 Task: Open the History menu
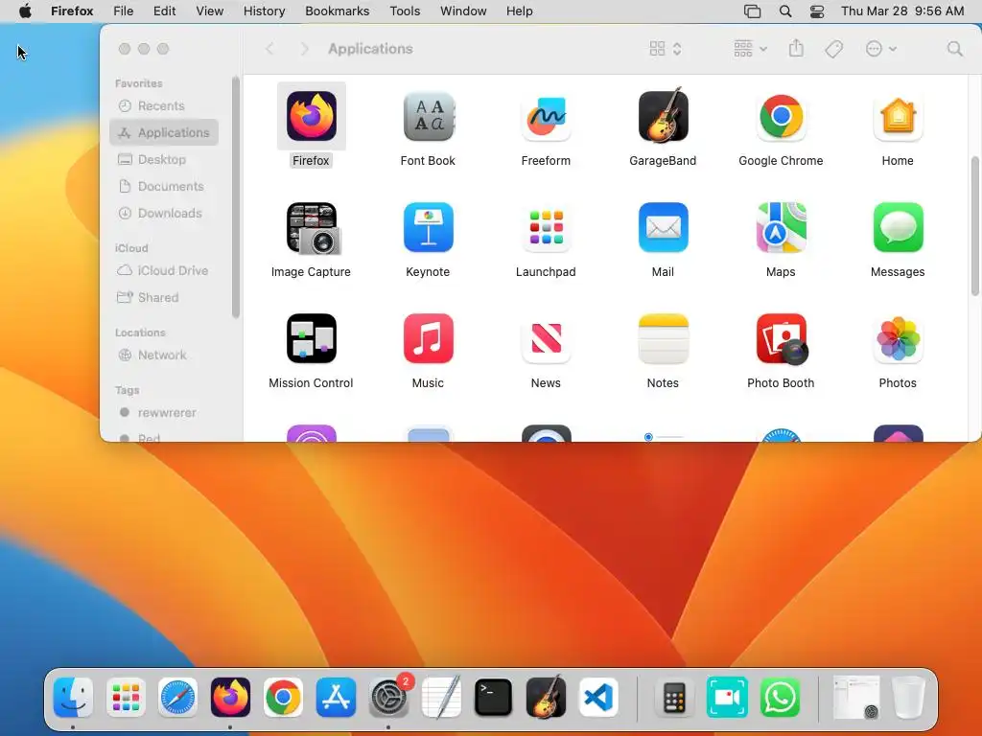click(x=265, y=11)
